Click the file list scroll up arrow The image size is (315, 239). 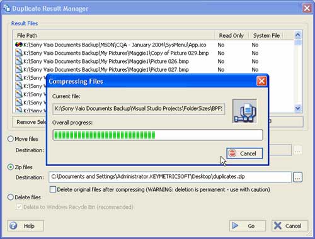298,35
